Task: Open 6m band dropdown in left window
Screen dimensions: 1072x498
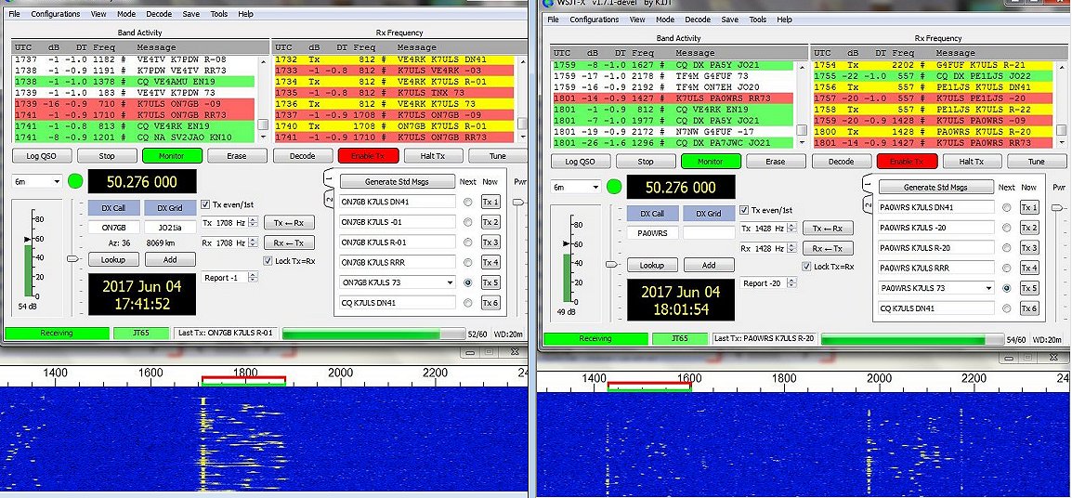Action: [37, 181]
